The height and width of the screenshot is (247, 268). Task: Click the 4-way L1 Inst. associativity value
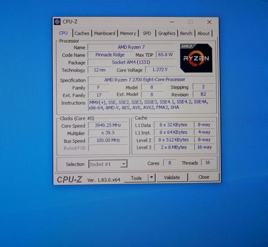[204, 132]
